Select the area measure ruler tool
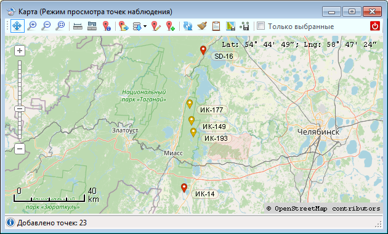 (x=92, y=26)
